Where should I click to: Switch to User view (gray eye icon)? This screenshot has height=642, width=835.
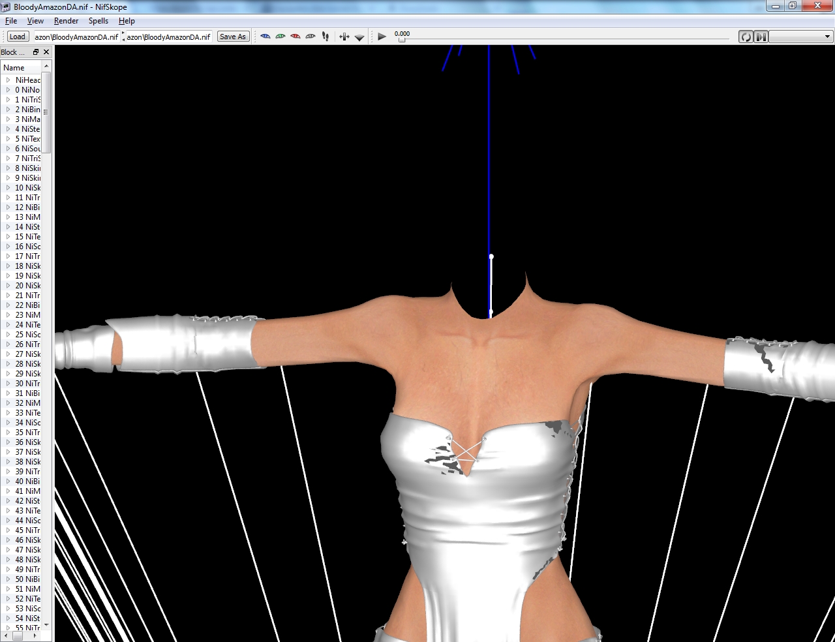pos(311,37)
